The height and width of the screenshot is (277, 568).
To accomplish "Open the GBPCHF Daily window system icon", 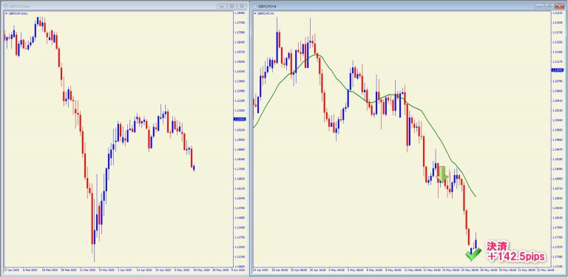I will pos(5,6).
